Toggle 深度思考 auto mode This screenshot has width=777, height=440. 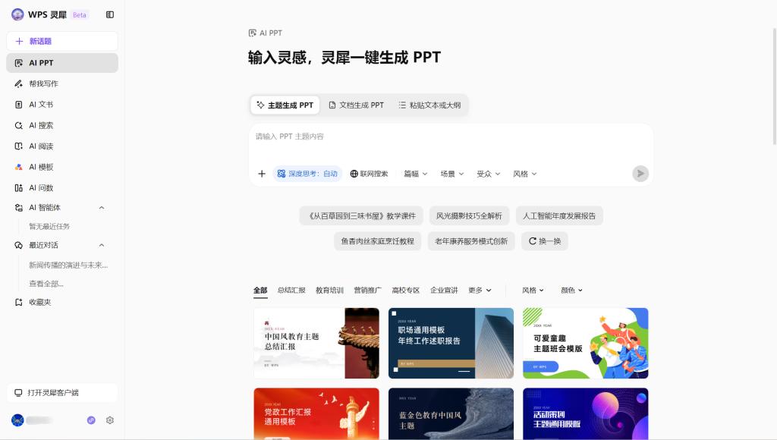click(307, 174)
